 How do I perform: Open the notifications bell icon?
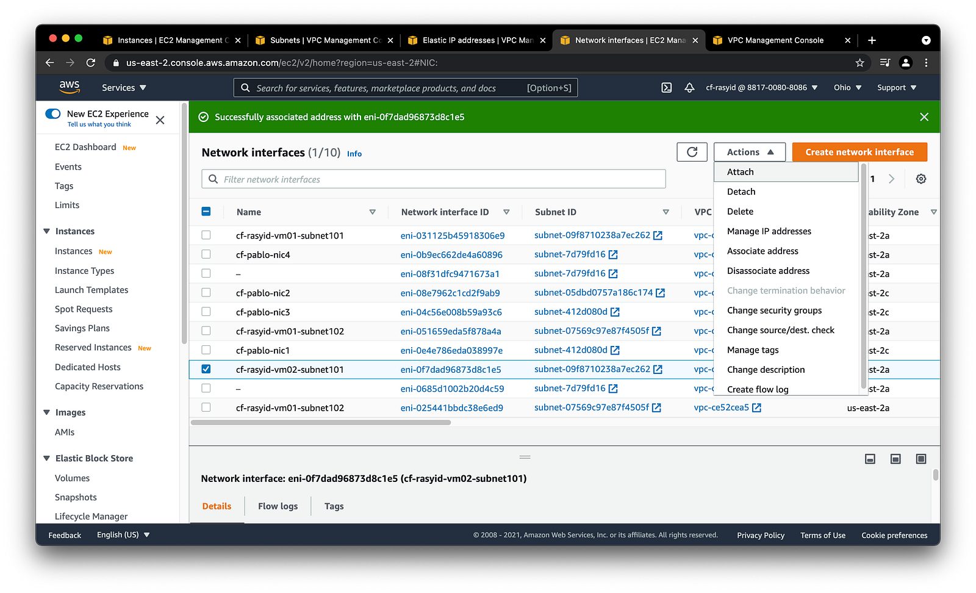click(x=689, y=88)
